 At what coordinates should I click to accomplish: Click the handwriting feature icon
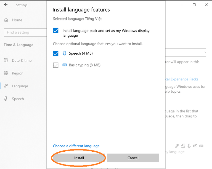(195, 146)
